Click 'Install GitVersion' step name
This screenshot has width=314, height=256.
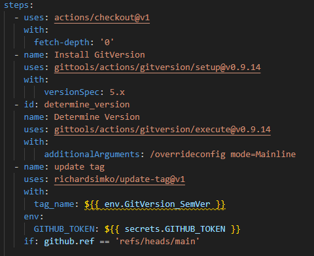tap(99, 55)
